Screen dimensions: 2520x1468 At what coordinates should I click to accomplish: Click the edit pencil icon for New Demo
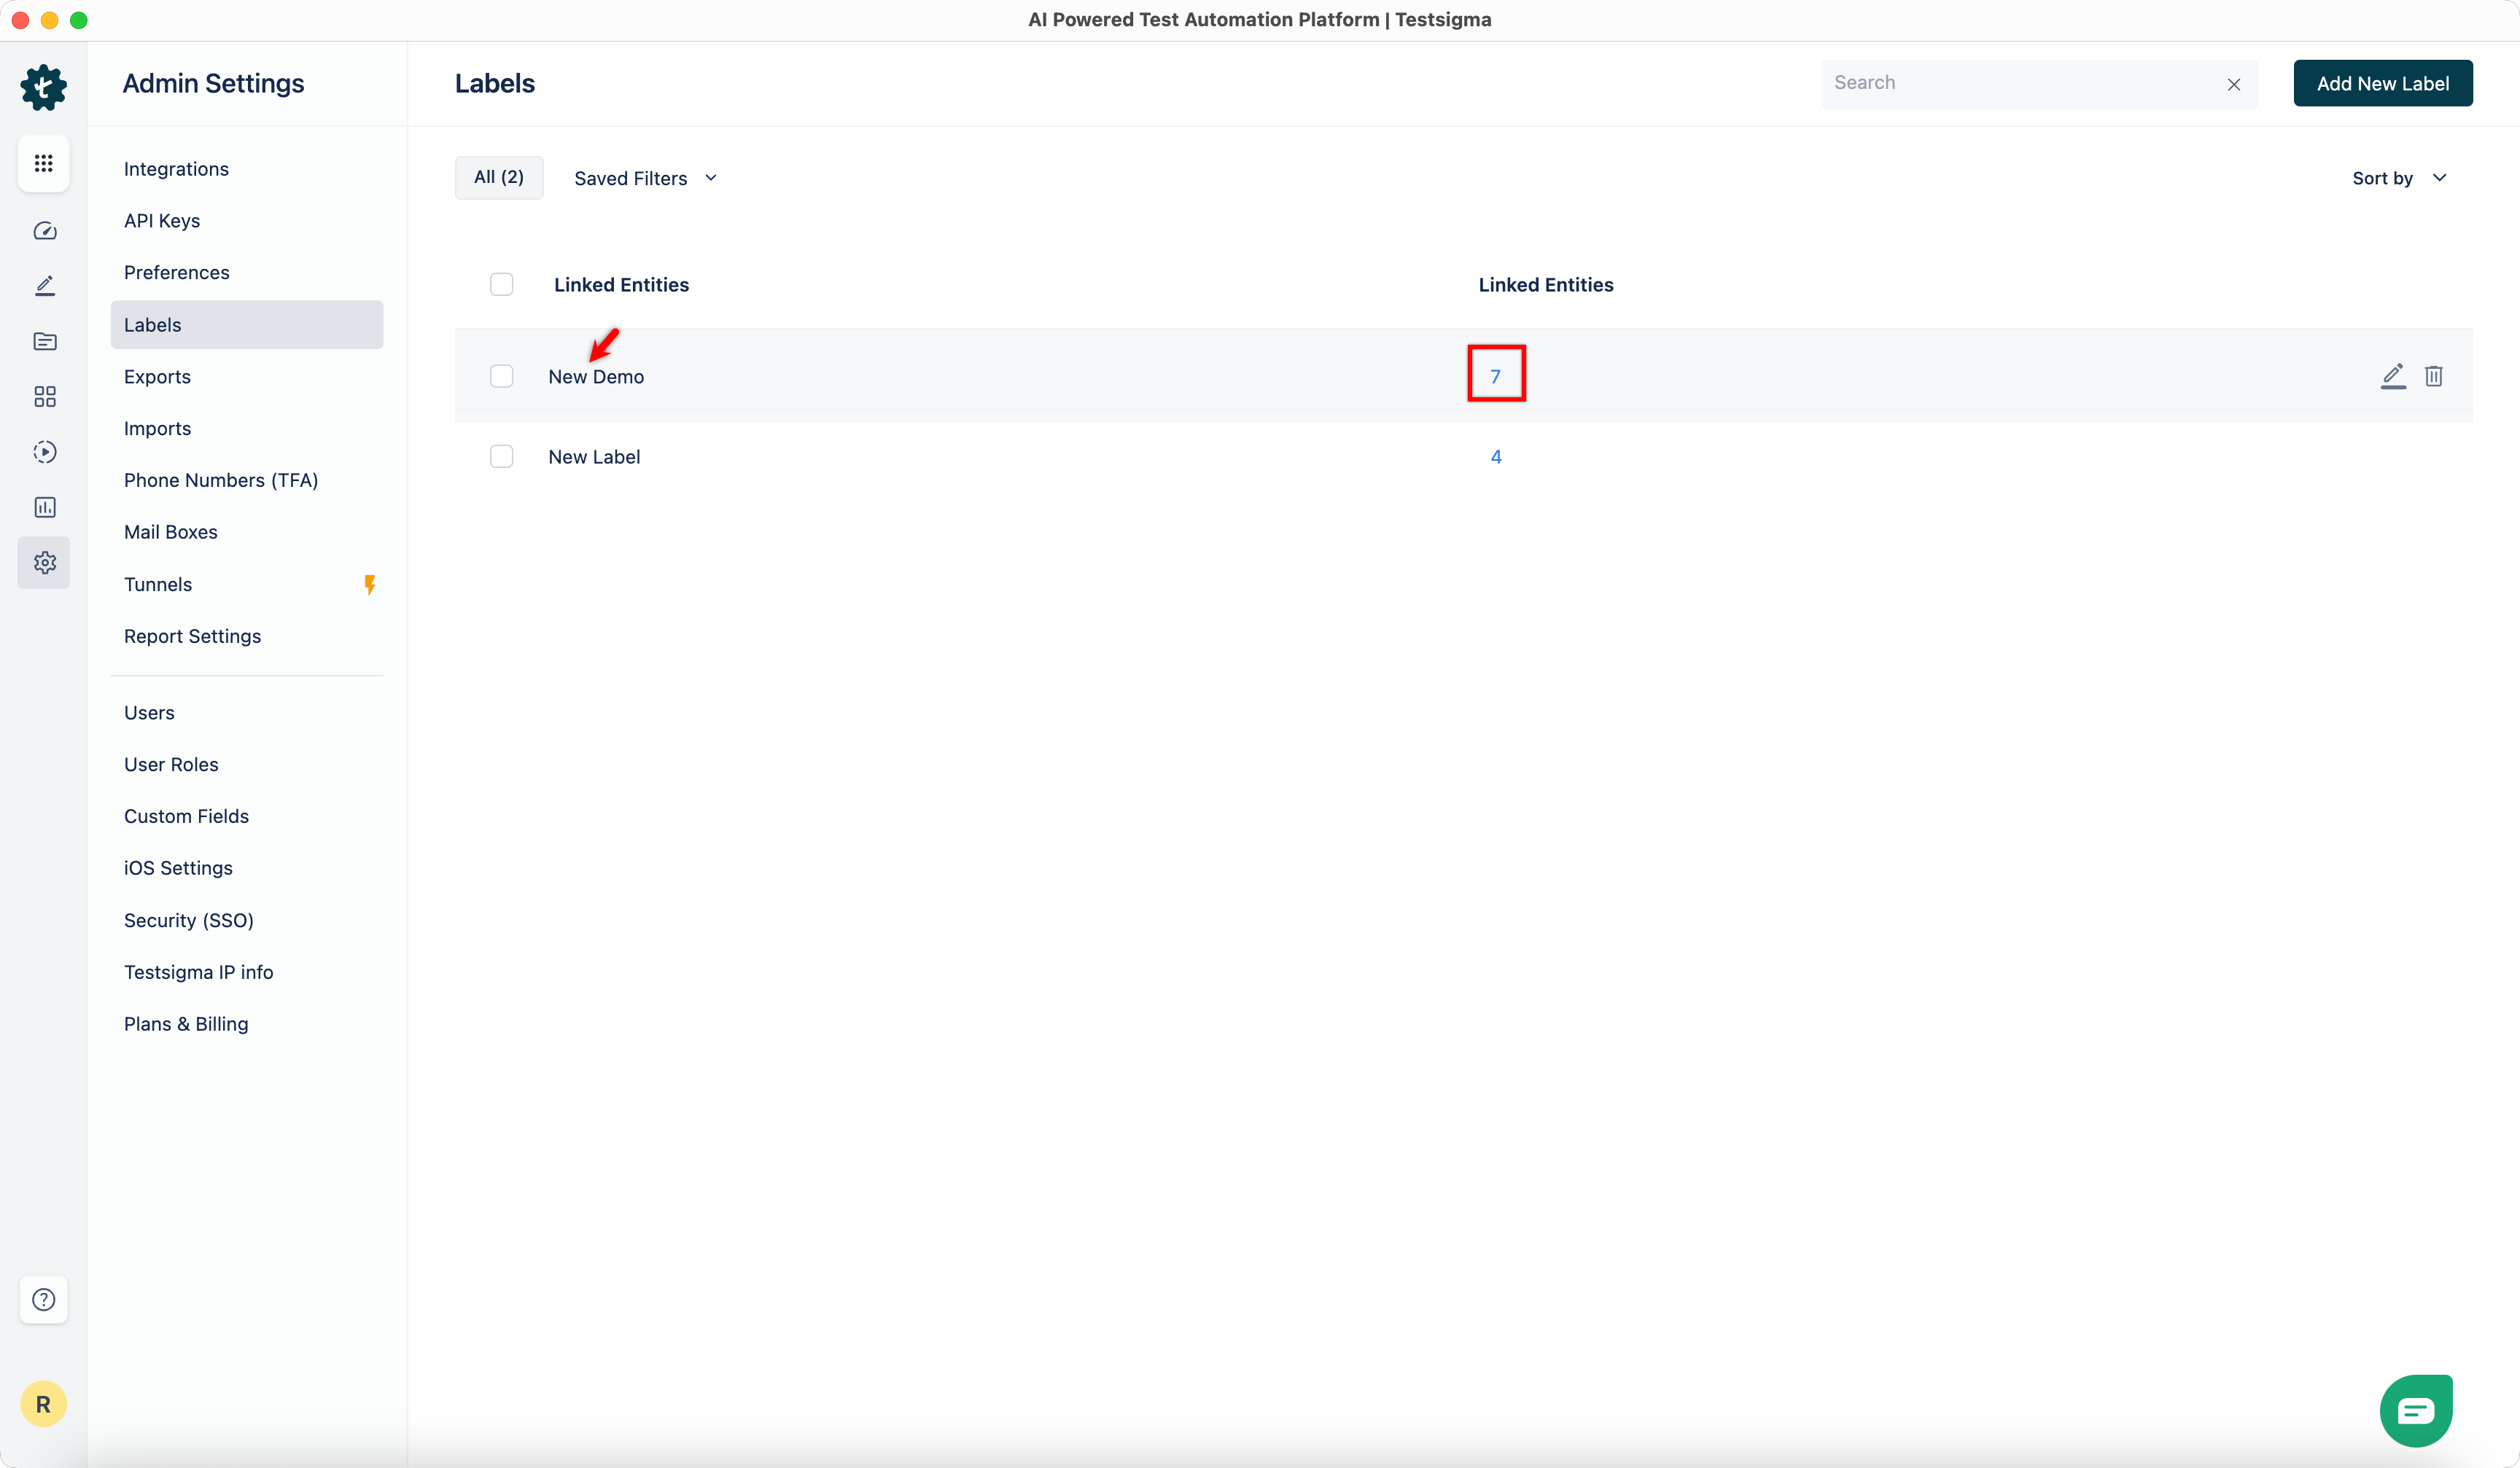2393,375
